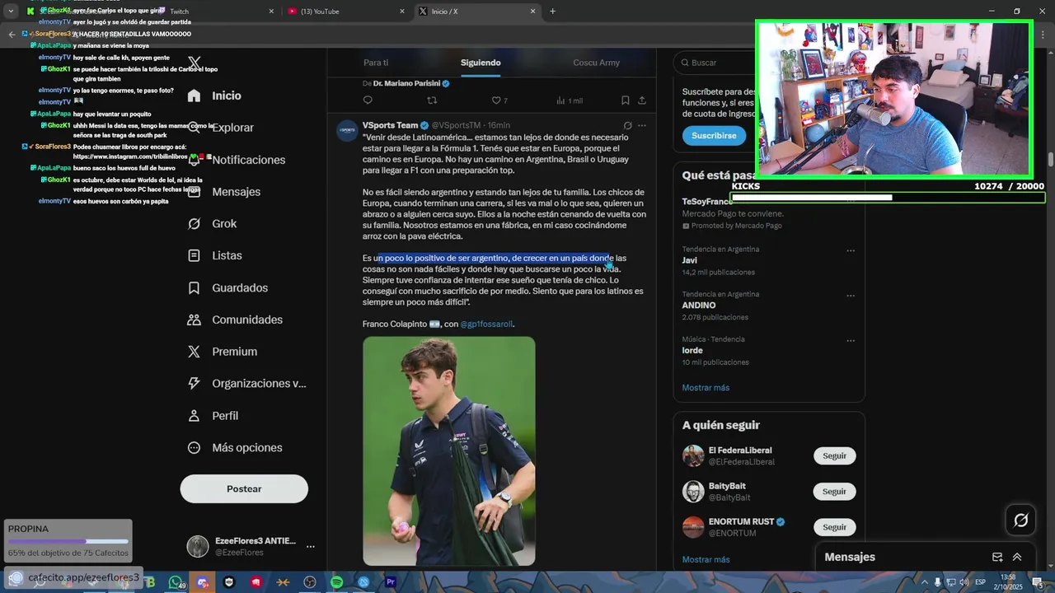Viewport: 1055px width, 593px height.
Task: Open Premiere Pro from the taskbar
Action: pos(391,582)
